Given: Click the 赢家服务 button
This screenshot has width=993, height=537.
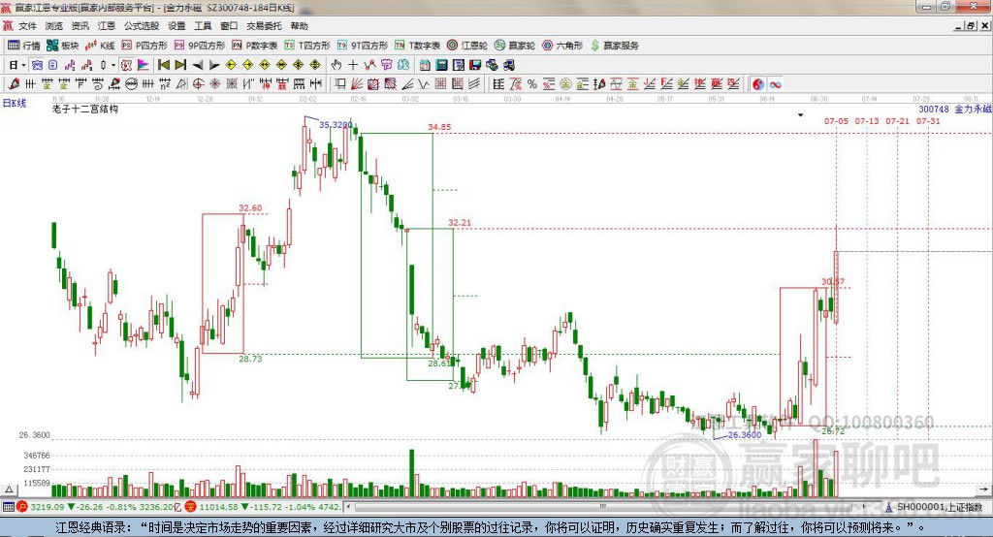Looking at the screenshot, I should 614,46.
